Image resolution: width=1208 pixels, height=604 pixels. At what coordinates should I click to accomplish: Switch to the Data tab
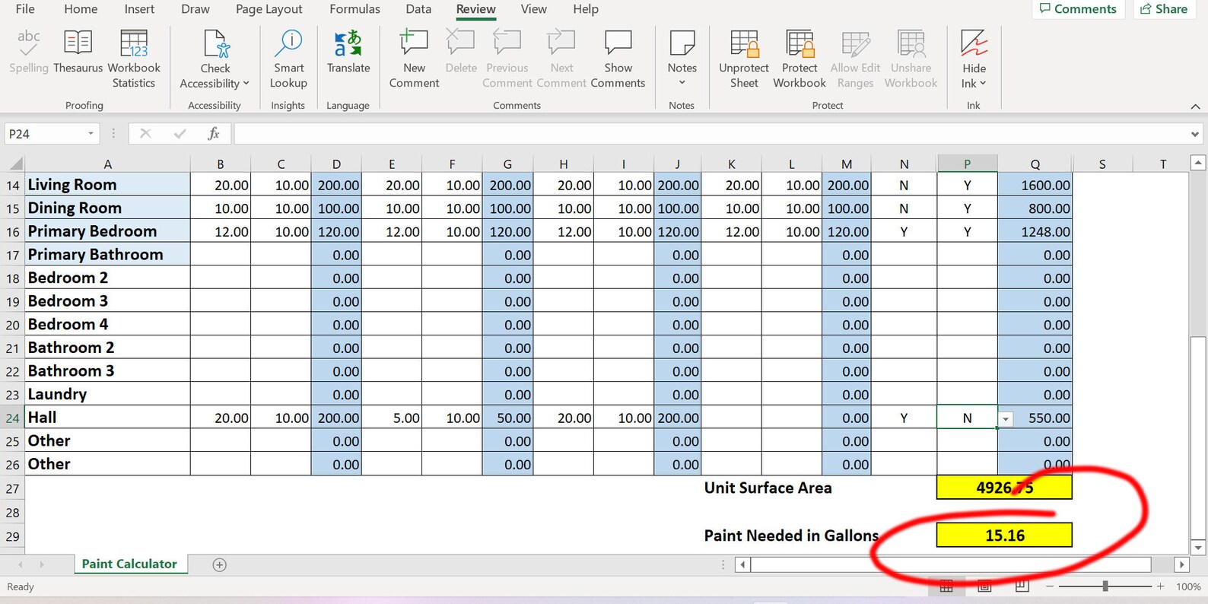point(418,9)
